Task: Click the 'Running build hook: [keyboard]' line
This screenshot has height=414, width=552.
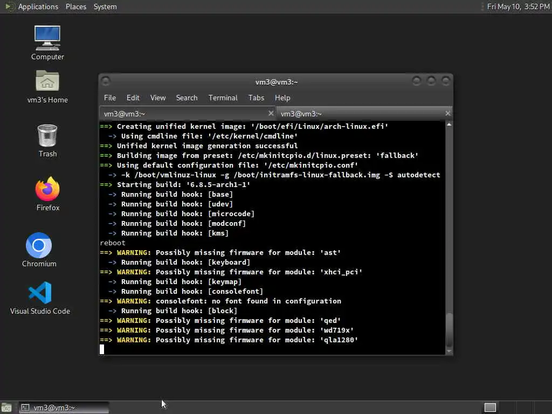Action: click(x=179, y=263)
